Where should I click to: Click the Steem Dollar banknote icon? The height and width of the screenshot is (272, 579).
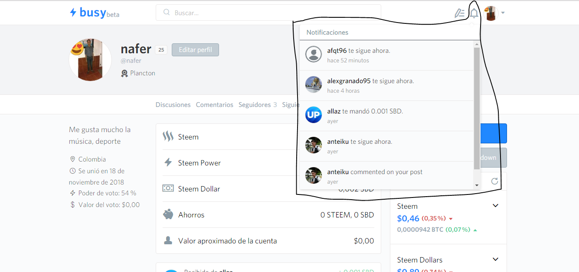(x=168, y=189)
